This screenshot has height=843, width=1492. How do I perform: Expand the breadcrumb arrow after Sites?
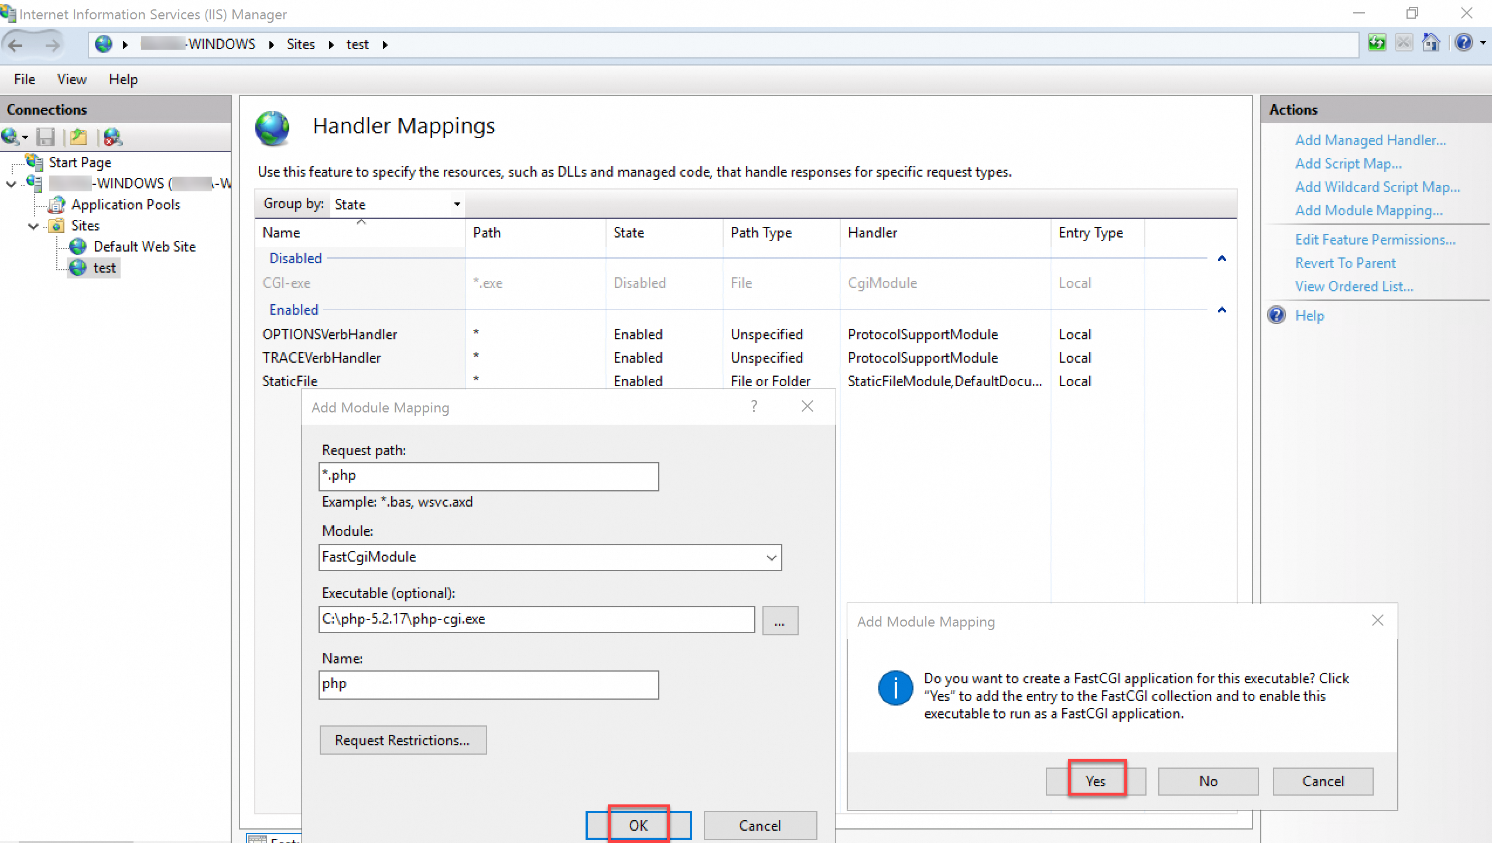[x=331, y=45]
